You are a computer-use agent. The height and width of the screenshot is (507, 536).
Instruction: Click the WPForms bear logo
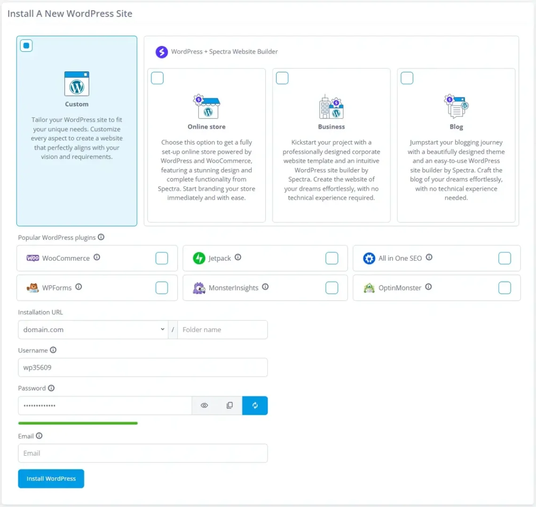coord(32,288)
